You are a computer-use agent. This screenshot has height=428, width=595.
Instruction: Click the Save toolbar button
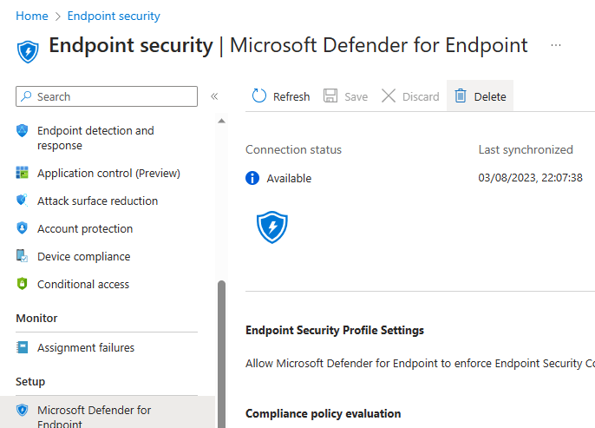tap(345, 96)
